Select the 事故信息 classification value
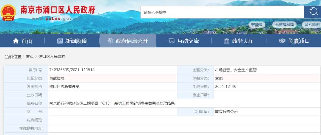 click(57, 78)
